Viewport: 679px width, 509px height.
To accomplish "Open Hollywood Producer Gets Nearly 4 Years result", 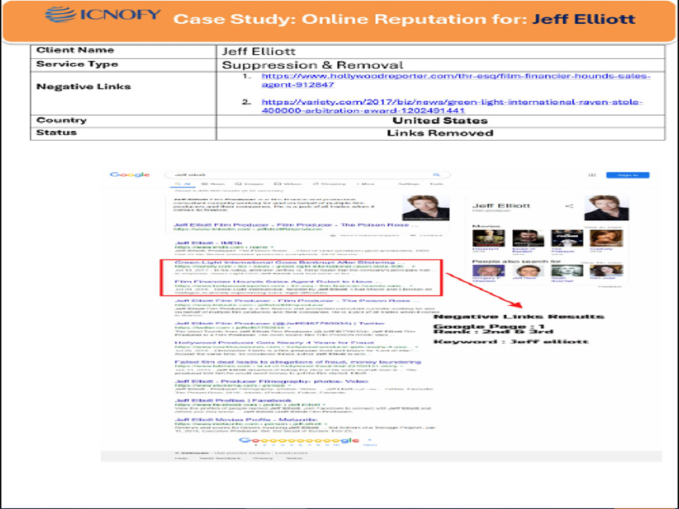I will click(x=274, y=343).
